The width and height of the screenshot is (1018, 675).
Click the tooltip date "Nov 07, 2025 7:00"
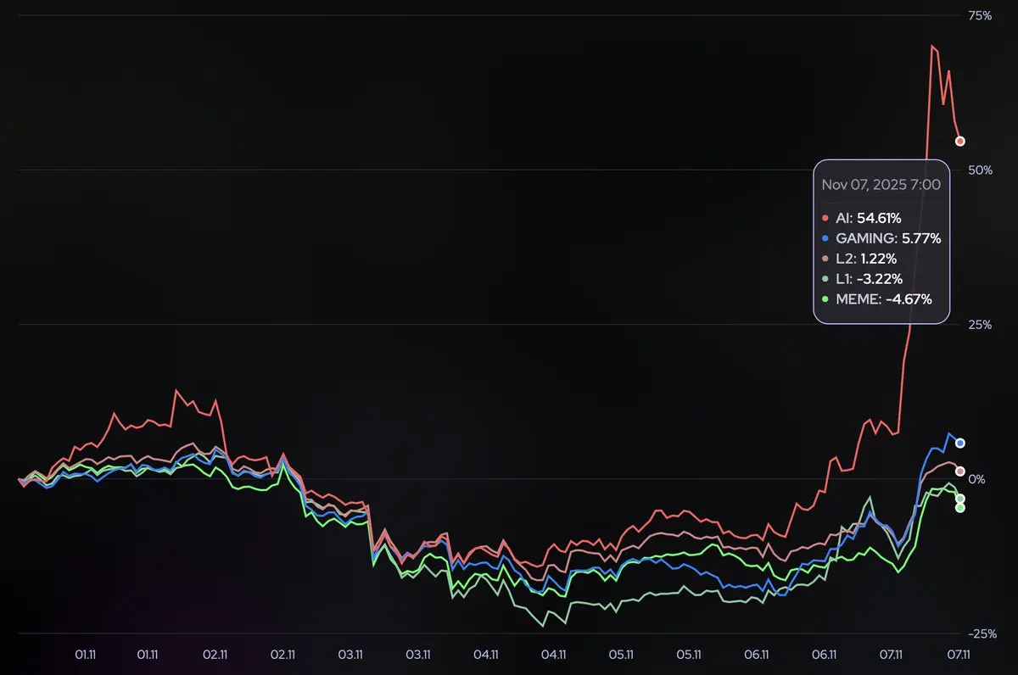(x=881, y=183)
